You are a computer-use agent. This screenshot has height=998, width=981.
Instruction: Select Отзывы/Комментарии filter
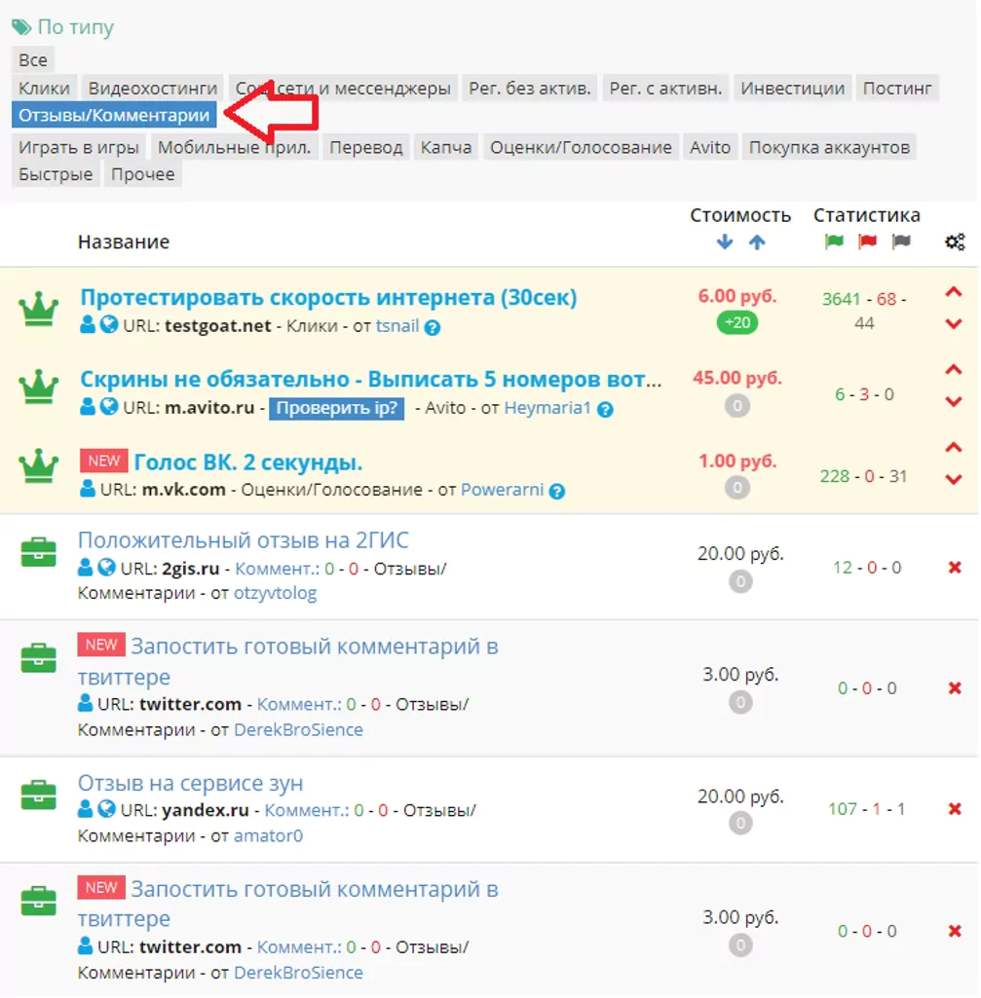coord(114,115)
